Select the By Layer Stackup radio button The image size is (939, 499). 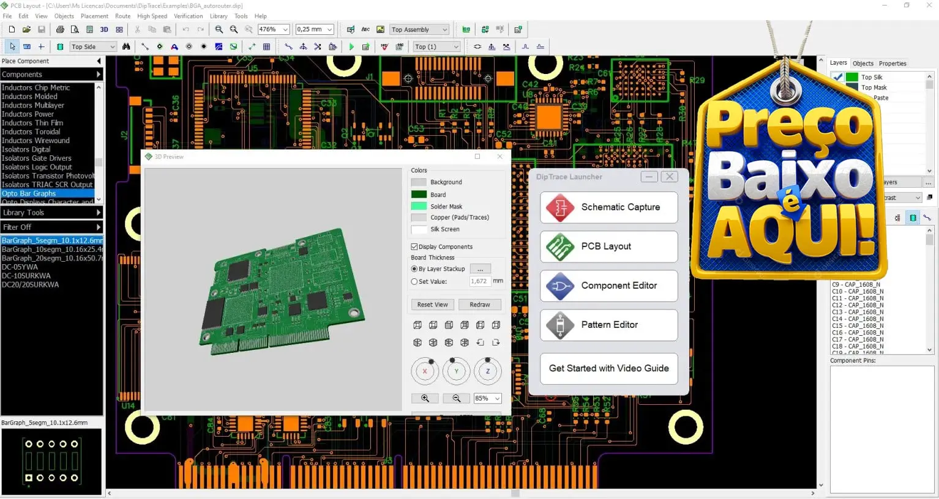(414, 269)
